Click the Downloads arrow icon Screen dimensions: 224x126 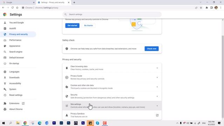pos(5,78)
